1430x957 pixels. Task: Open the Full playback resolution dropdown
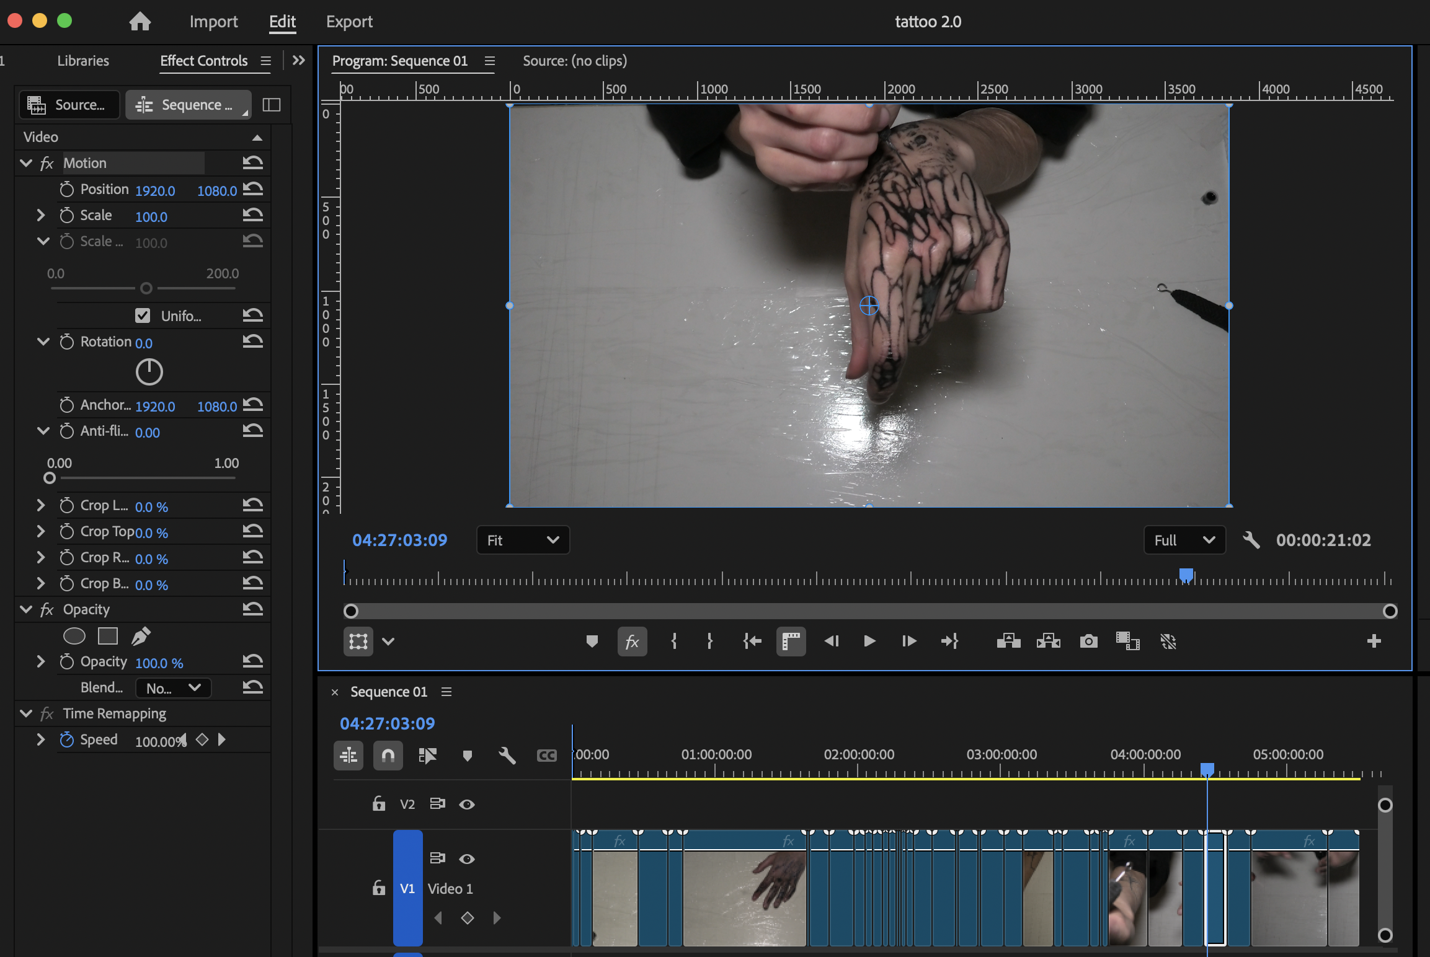pos(1184,540)
